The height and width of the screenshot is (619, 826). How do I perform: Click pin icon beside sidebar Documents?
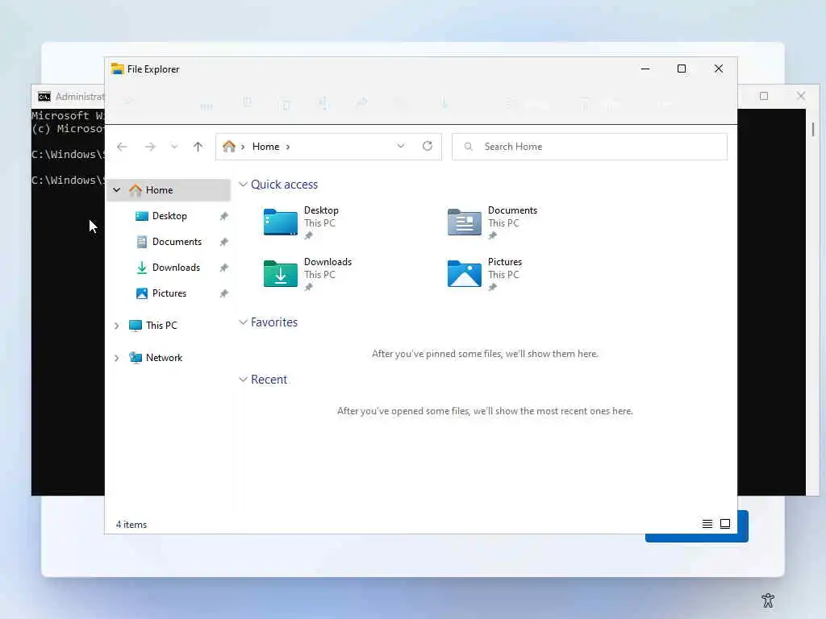coord(224,242)
